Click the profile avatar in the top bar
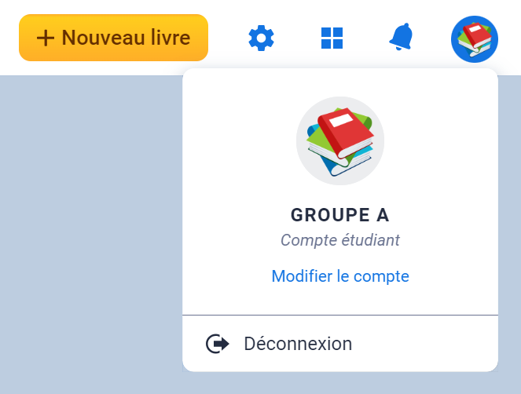The height and width of the screenshot is (394, 521). click(474, 38)
